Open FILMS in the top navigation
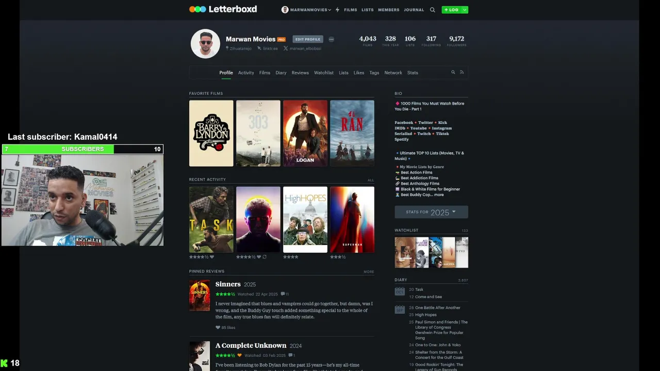The height and width of the screenshot is (371, 660). tap(351, 10)
